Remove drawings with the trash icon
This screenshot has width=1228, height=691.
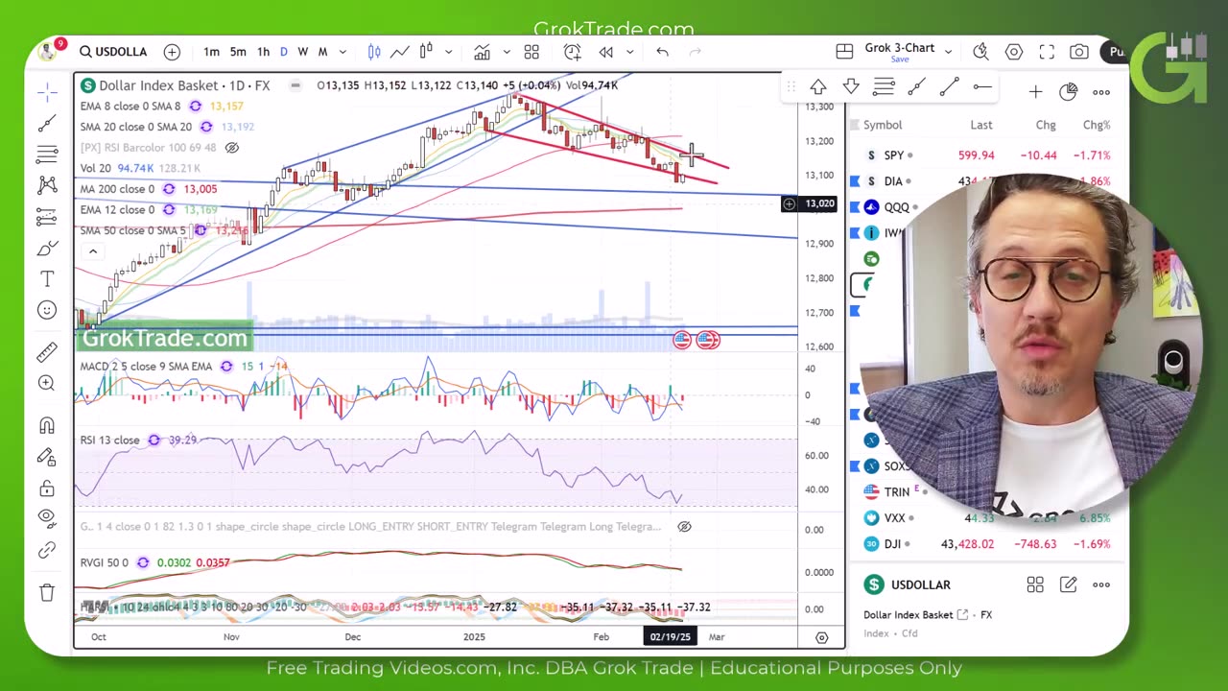click(46, 593)
